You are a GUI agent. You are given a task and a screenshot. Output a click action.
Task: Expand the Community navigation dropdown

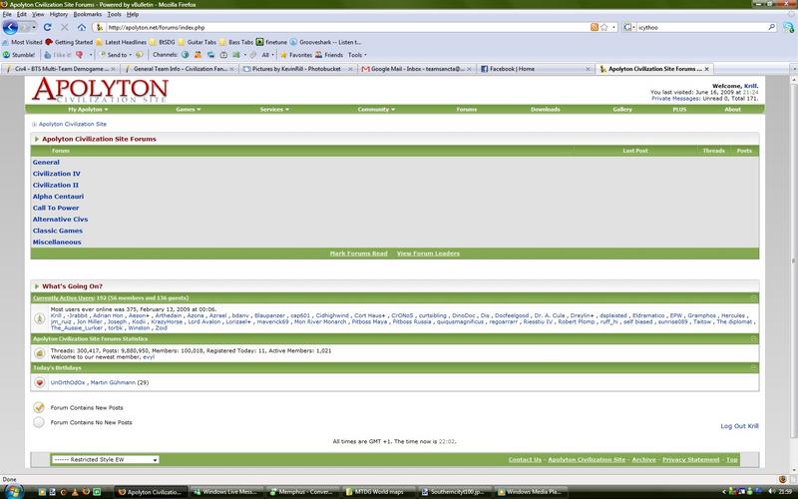pyautogui.click(x=376, y=109)
